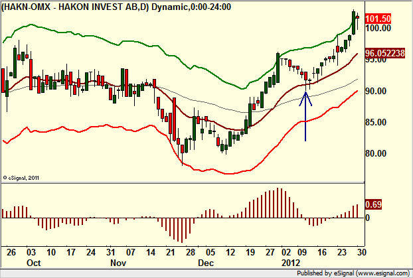
Task: Click the histogram zero level label
Action: [x=368, y=218]
